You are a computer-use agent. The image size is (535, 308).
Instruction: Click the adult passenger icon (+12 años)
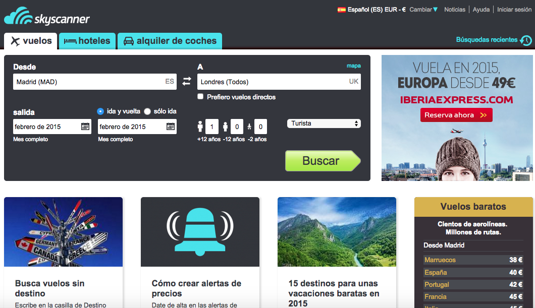click(199, 126)
